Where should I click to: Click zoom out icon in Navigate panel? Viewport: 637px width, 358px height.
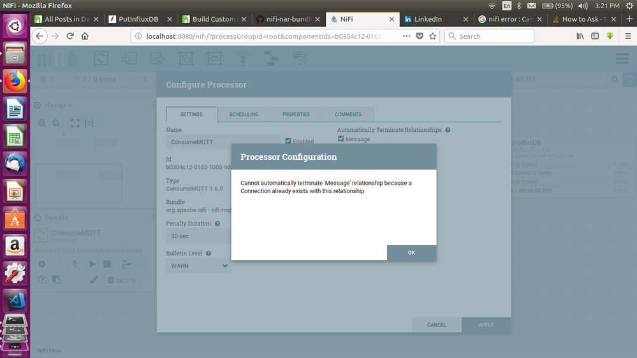tap(57, 123)
